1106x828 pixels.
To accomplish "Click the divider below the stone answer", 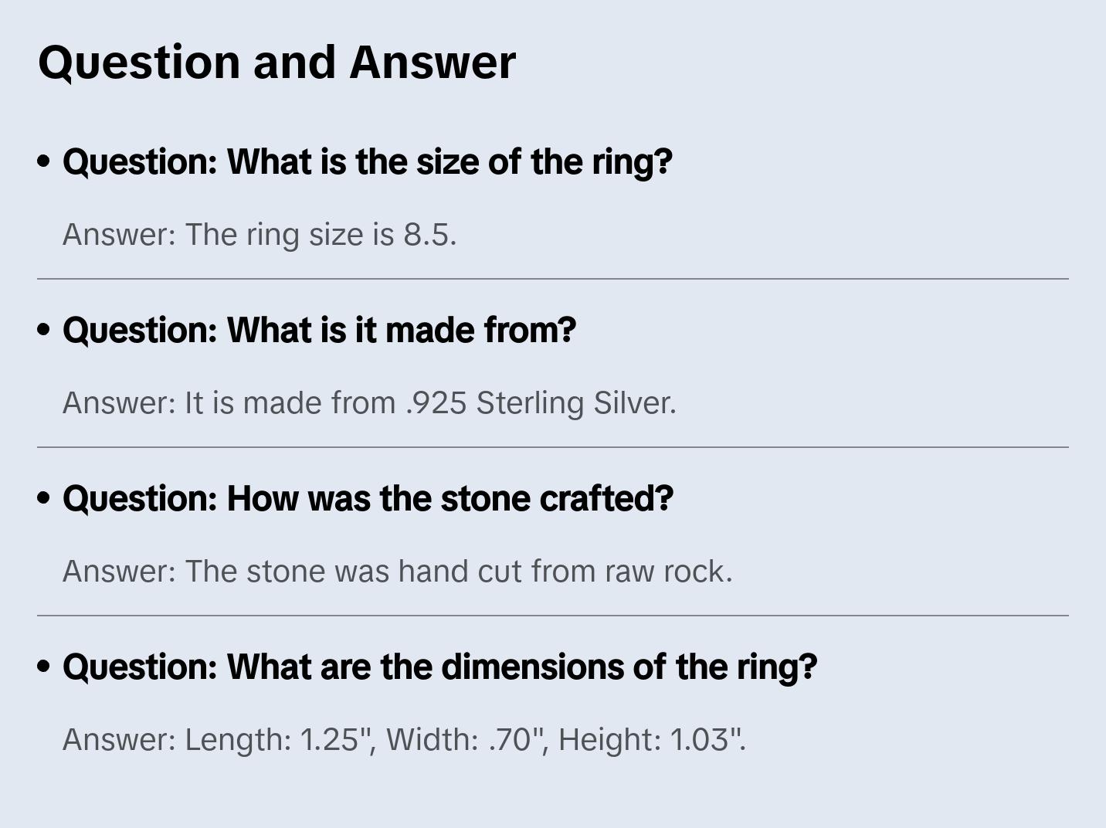I will pyautogui.click(x=553, y=616).
